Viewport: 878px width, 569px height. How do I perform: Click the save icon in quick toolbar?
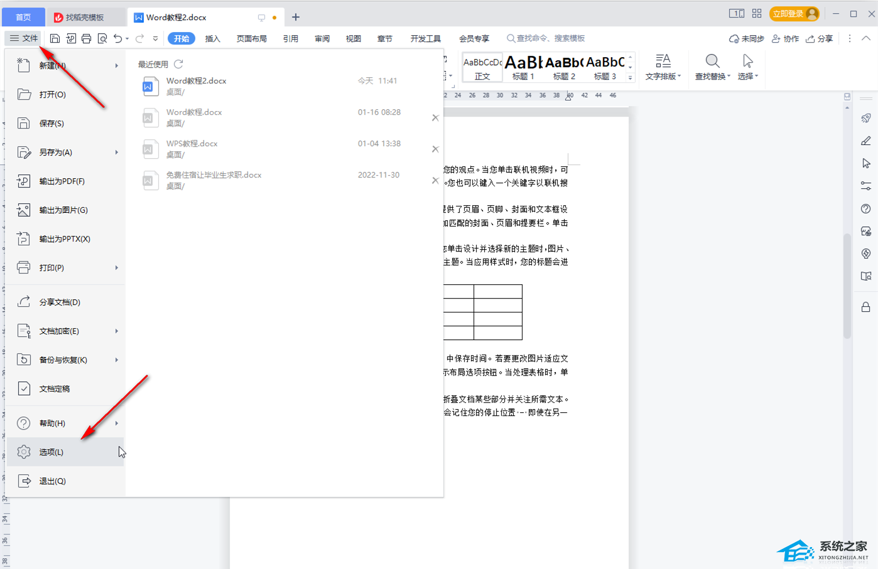tap(55, 38)
